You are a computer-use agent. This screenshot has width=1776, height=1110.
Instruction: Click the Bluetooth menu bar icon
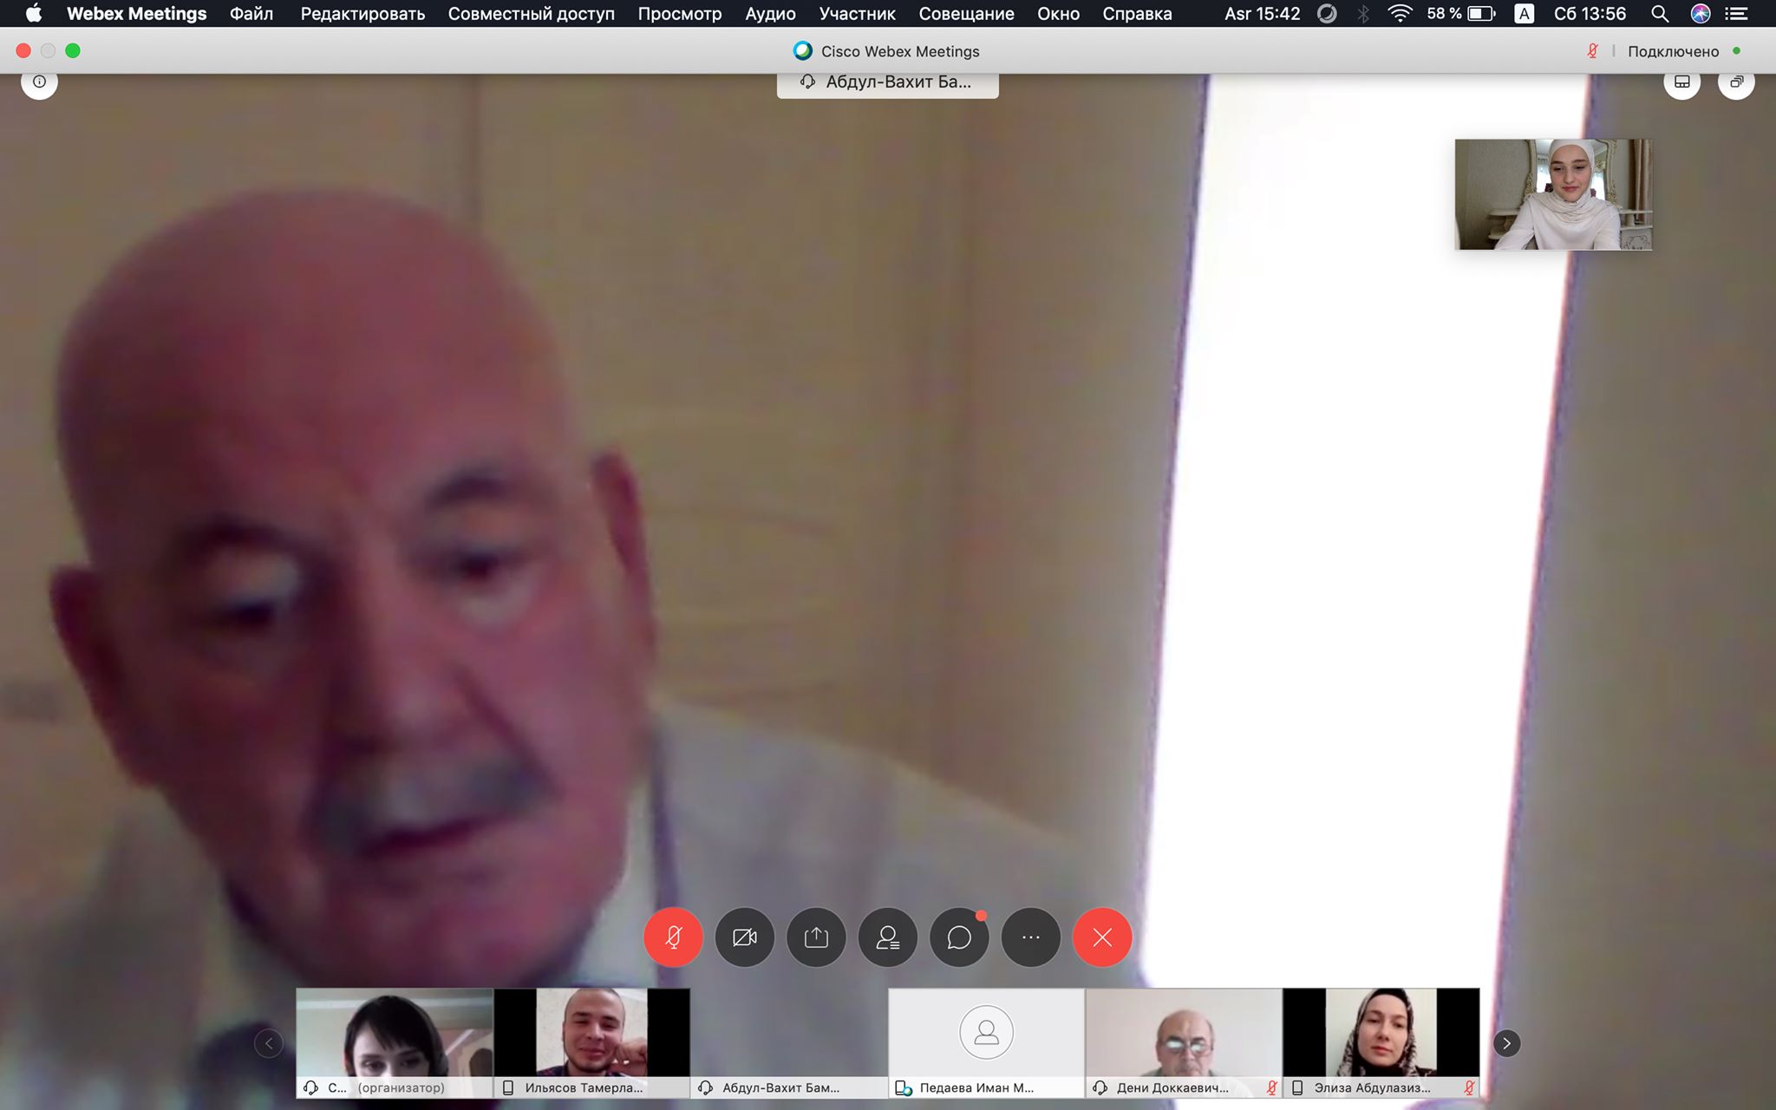coord(1364,14)
